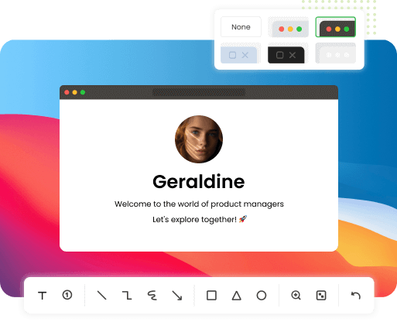397x322 pixels.
Task: Pick the freehand squiggle drawing tool
Action: click(152, 296)
